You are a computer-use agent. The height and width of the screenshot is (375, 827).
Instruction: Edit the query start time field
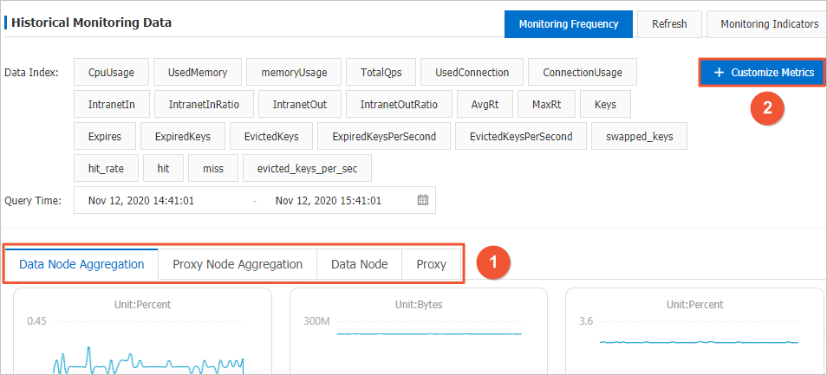click(140, 200)
